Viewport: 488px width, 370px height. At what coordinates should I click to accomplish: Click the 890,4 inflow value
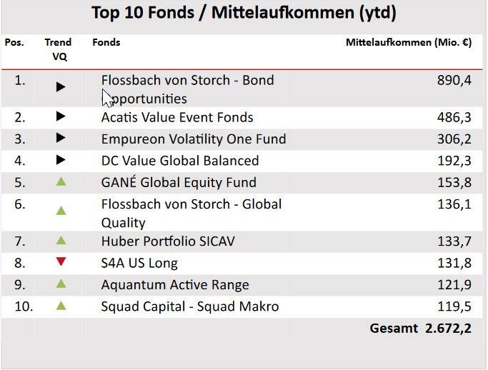tap(454, 81)
